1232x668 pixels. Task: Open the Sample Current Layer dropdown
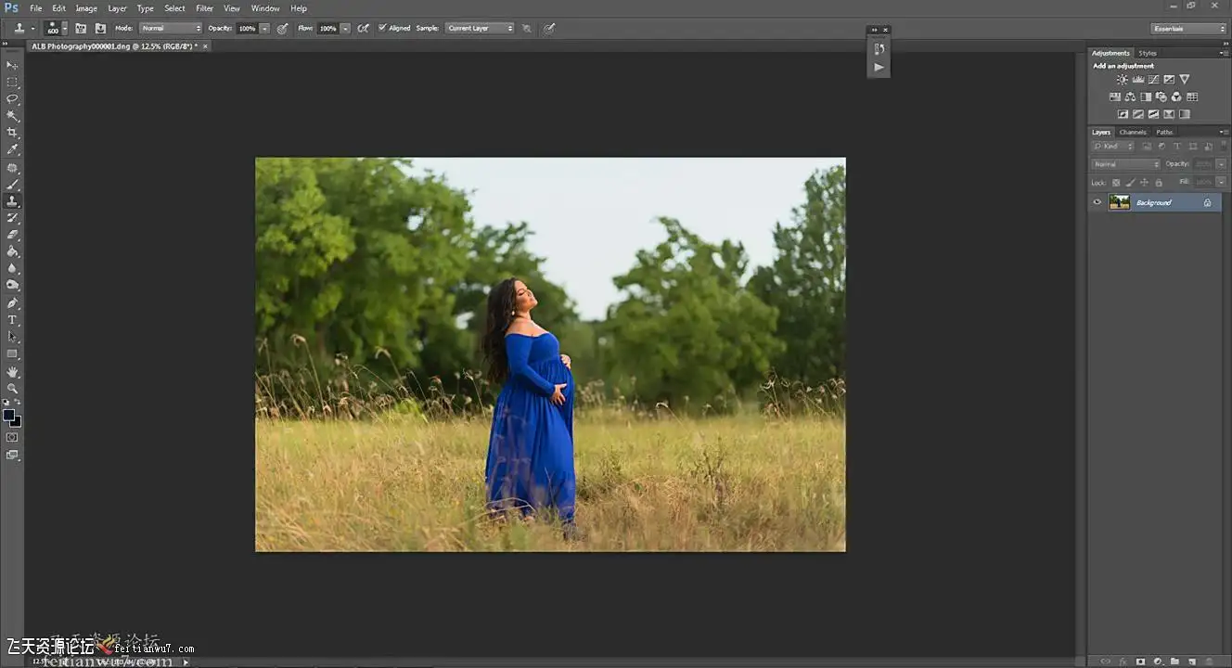click(480, 29)
